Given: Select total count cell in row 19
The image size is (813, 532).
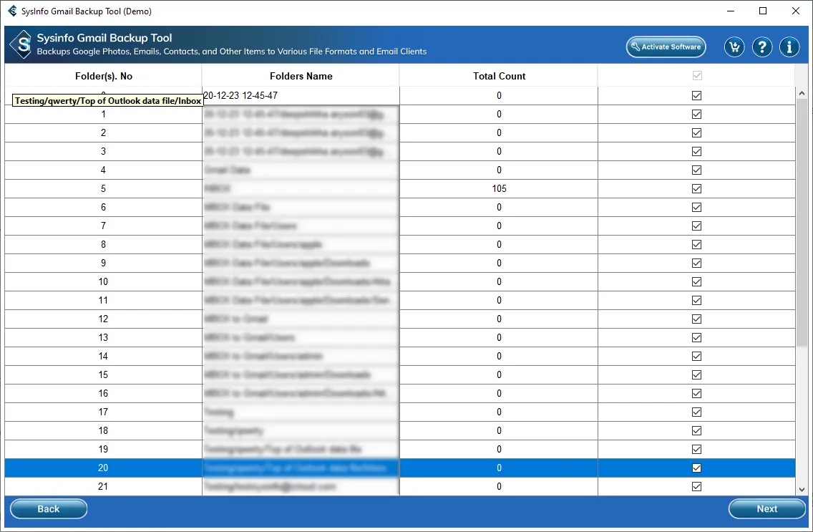Looking at the screenshot, I should click(499, 449).
